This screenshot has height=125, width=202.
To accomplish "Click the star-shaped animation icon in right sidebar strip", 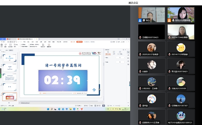I will 128,55.
